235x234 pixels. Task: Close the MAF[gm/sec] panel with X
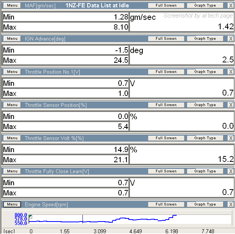click(x=230, y=5)
